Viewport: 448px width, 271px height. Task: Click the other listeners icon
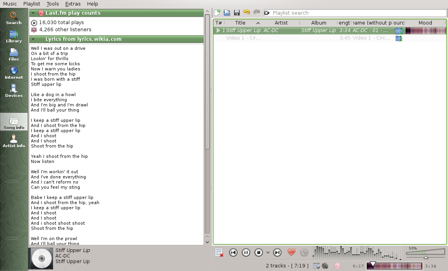click(34, 30)
